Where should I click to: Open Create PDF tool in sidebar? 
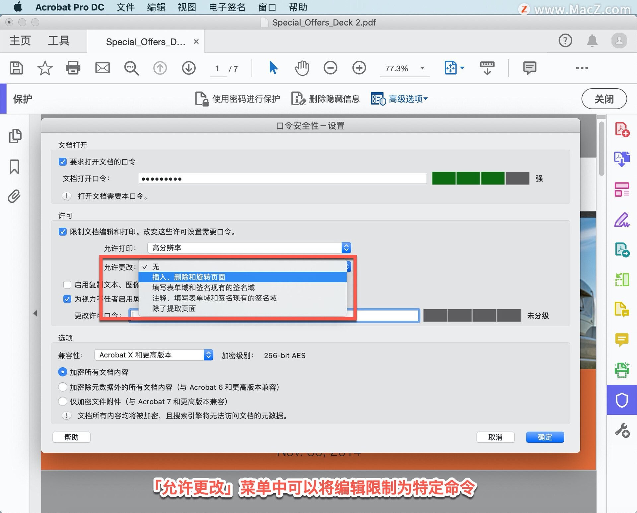click(622, 129)
